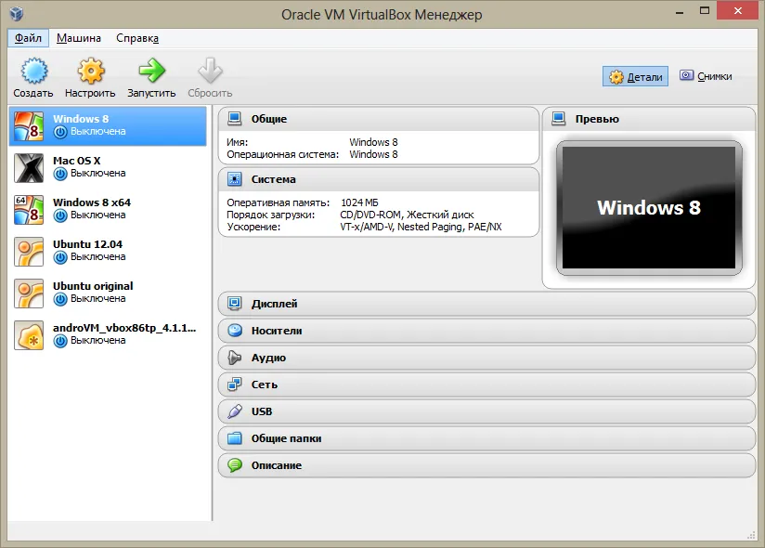Click the Создать (Create) toolbar icon
This screenshot has height=548, width=765.
point(34,72)
